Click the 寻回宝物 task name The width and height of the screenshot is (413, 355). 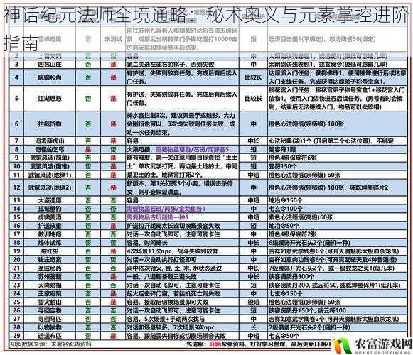(50, 310)
